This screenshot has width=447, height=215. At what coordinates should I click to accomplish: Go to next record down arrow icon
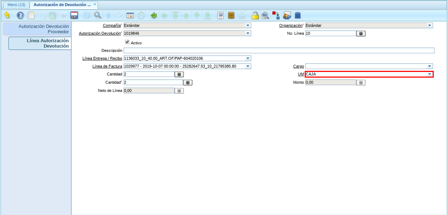click(x=197, y=15)
